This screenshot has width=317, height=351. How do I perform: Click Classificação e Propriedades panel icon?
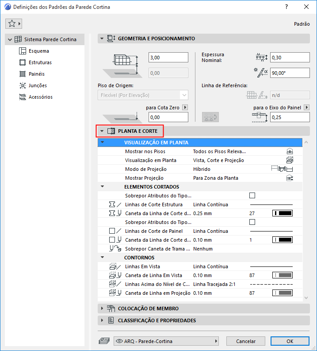click(111, 320)
